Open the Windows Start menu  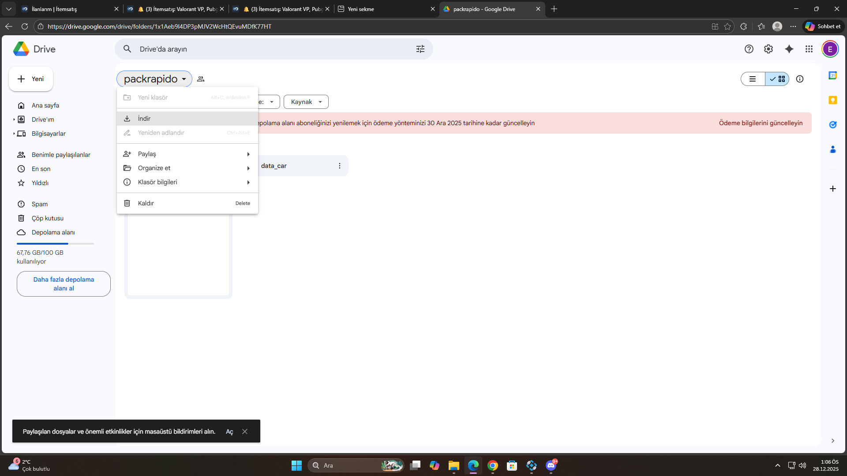296,465
